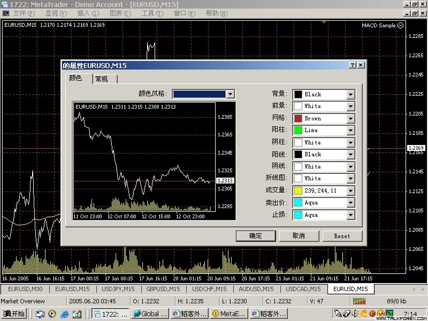Click the highlighted 1.2169 price label
The image size is (428, 321).
(x=416, y=148)
